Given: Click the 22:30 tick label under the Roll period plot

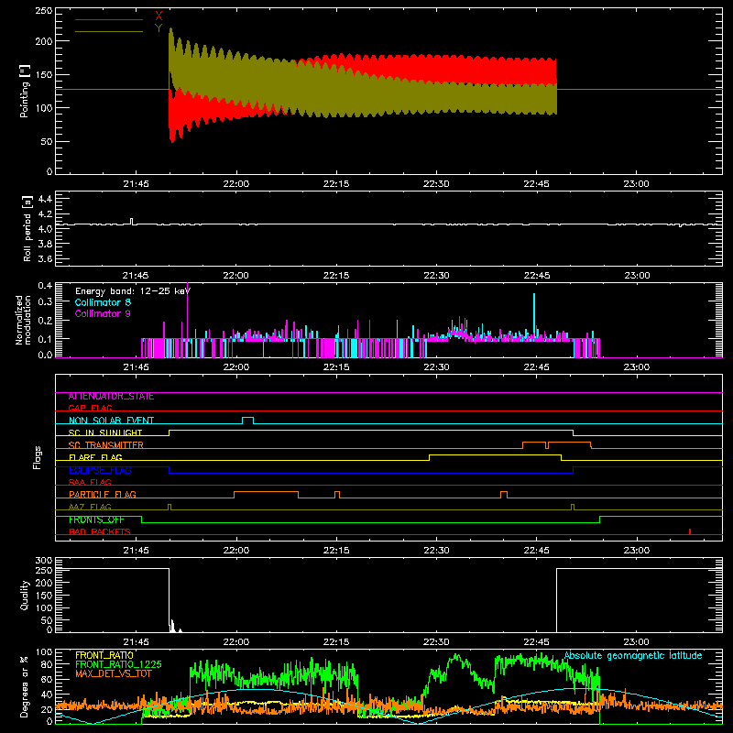Looking at the screenshot, I should point(436,276).
